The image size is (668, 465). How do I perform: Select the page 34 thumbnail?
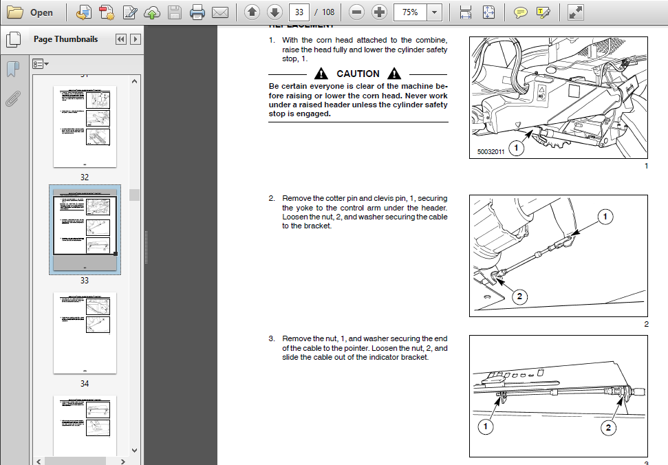[85, 333]
